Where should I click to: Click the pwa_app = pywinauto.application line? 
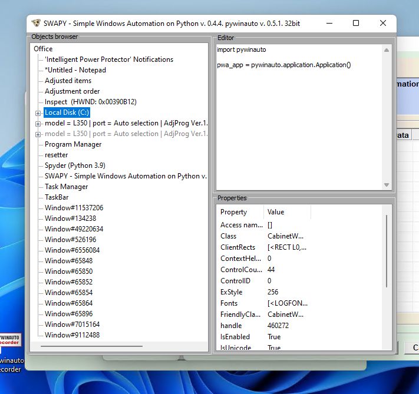[x=284, y=65]
